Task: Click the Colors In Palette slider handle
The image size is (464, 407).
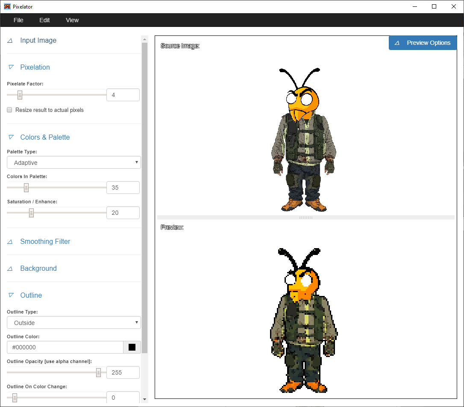Action: pos(26,187)
